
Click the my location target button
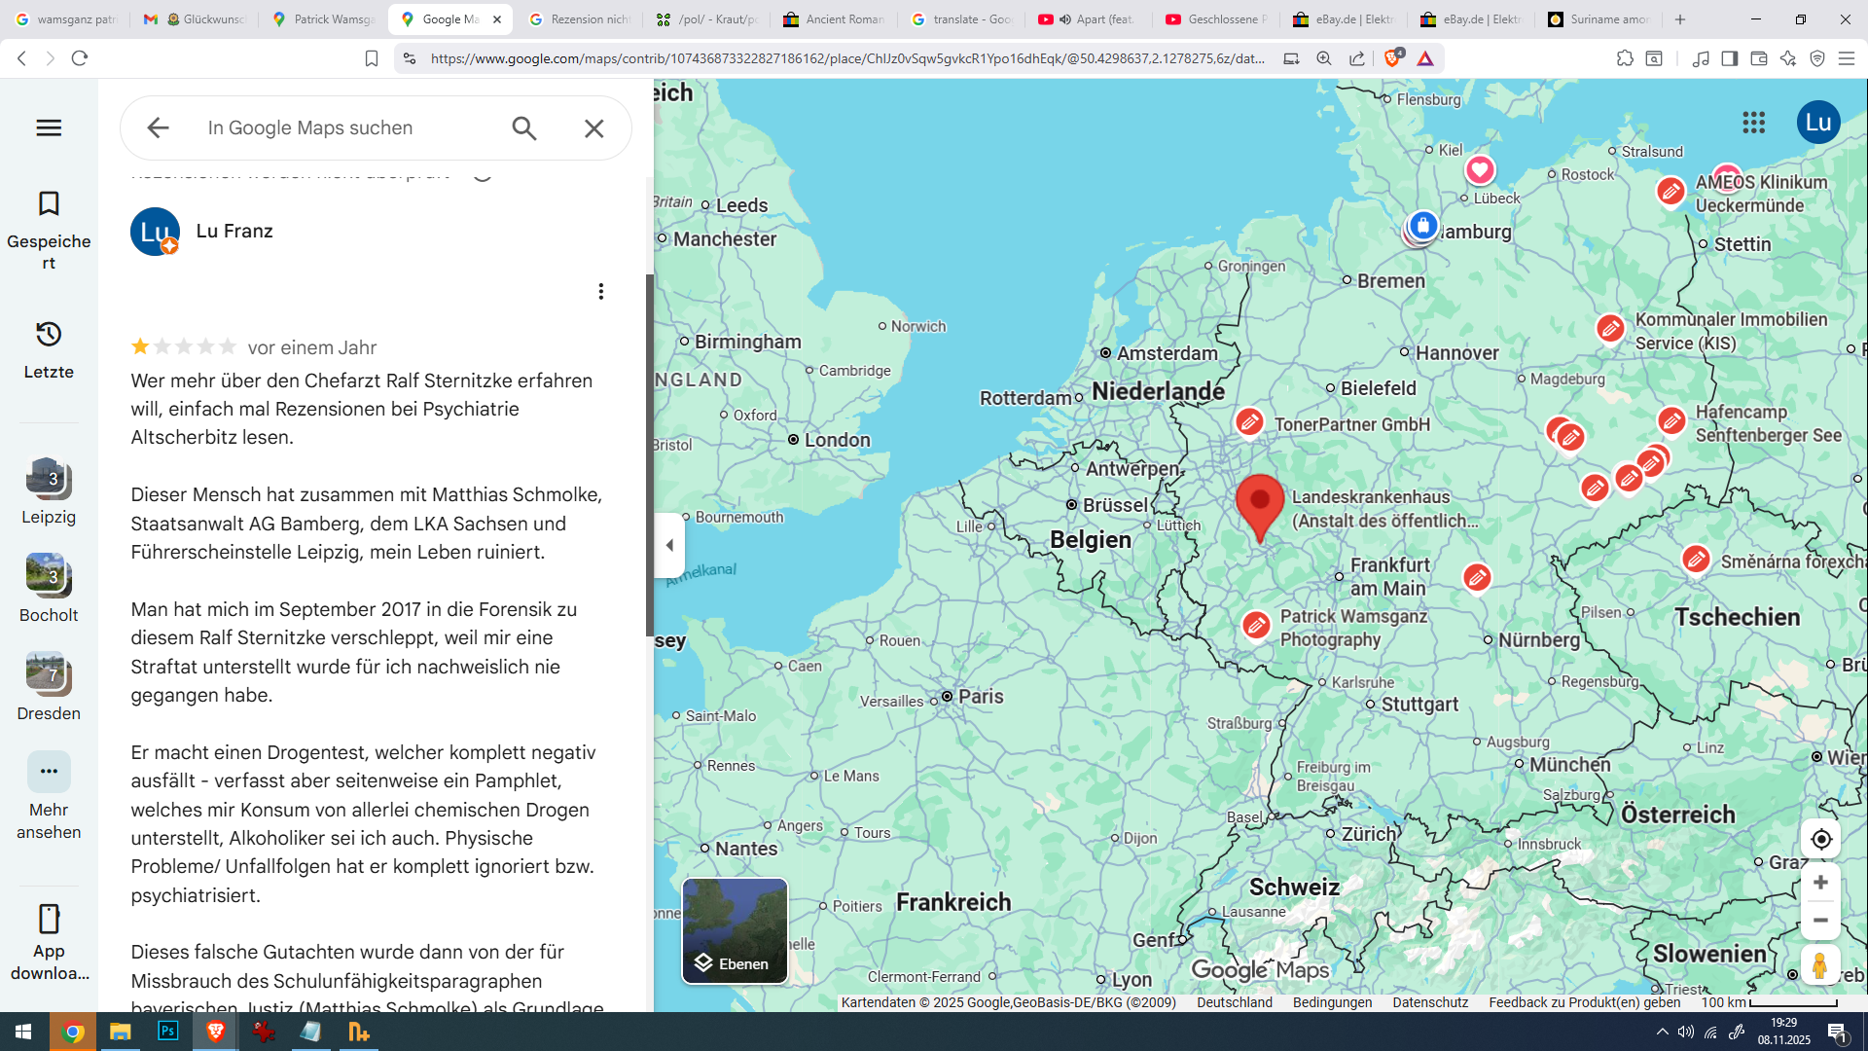[1820, 839]
